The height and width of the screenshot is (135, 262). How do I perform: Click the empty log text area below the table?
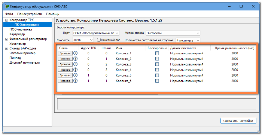[156, 104]
